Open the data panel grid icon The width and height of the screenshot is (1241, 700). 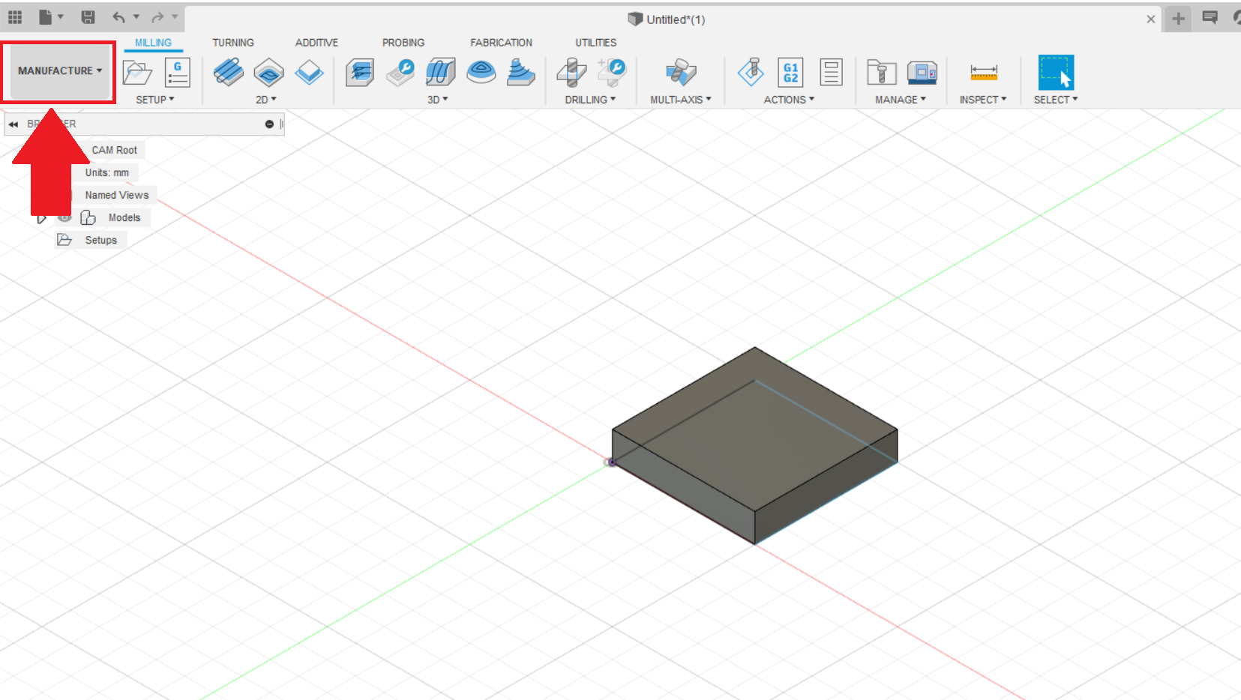[15, 17]
